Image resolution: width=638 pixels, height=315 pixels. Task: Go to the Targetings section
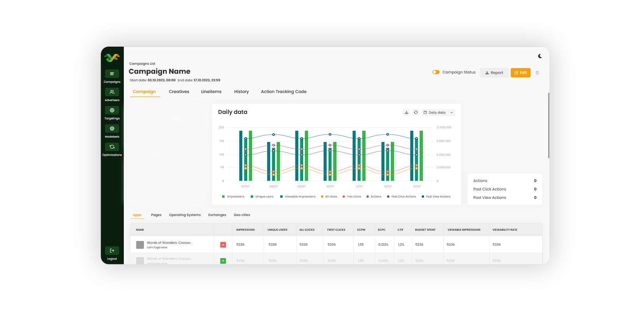click(112, 110)
